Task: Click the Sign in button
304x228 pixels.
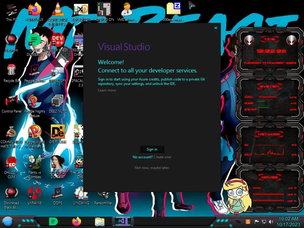Action: [x=152, y=149]
